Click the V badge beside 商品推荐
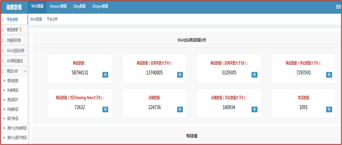Viewport: 342px width, 145px height. click(x=21, y=29)
